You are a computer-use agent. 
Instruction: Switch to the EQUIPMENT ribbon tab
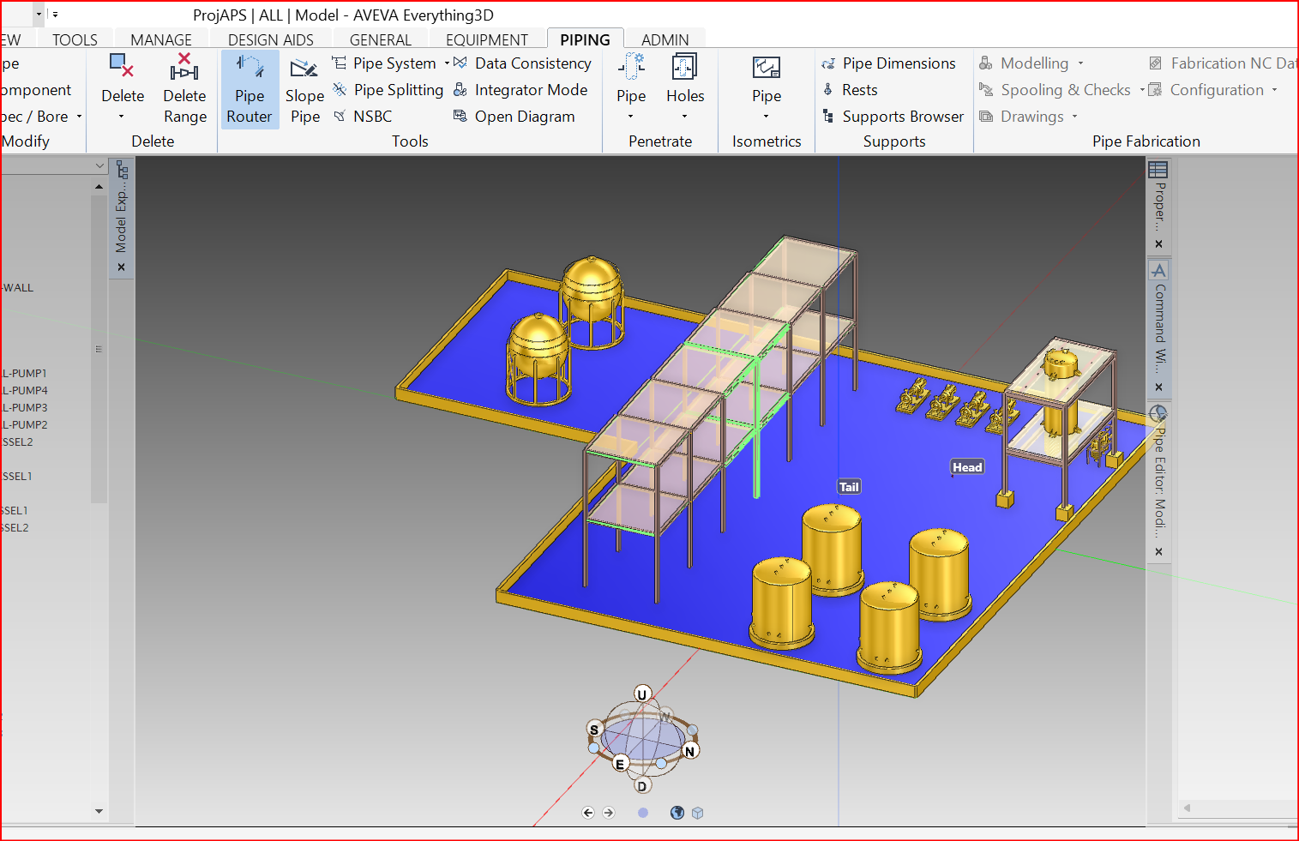point(486,39)
